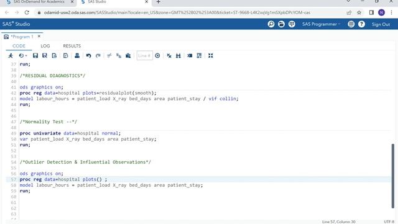Switch to the RESULTS tab
Viewport: 398px width, 224px height.
point(72,46)
